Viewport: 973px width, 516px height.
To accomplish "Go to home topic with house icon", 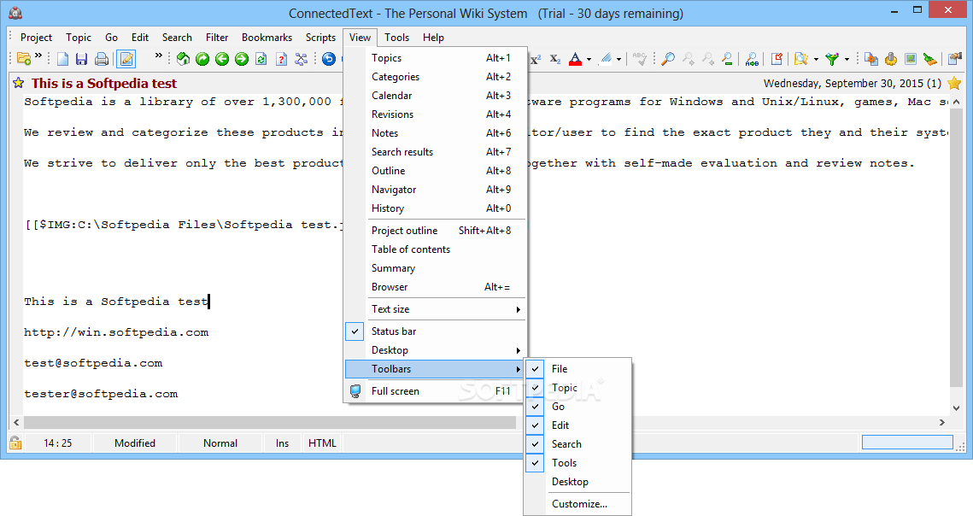I will (183, 59).
